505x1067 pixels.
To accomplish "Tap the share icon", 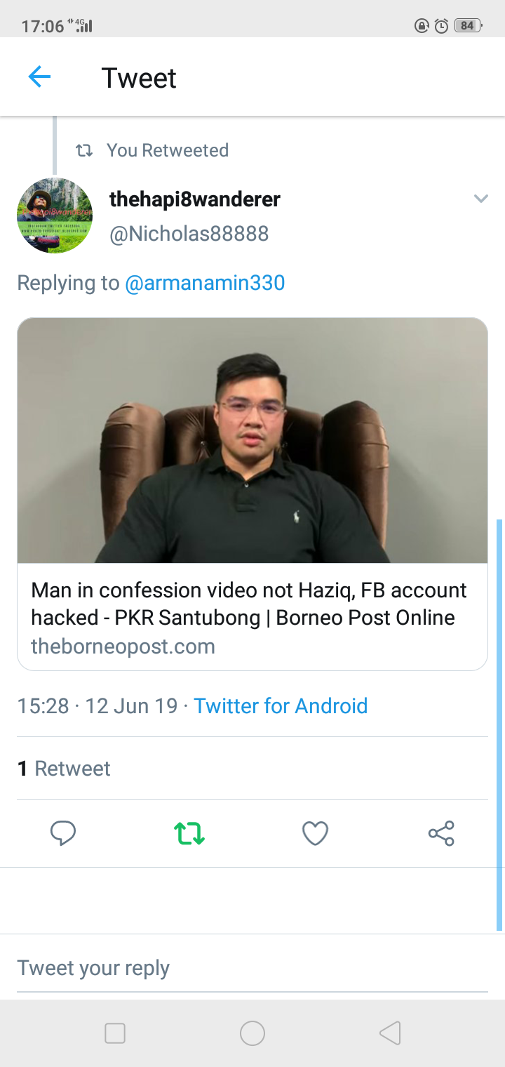I will pos(441,833).
